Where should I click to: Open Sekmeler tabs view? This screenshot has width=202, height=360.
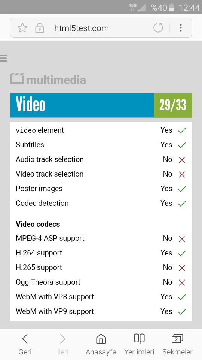(177, 344)
